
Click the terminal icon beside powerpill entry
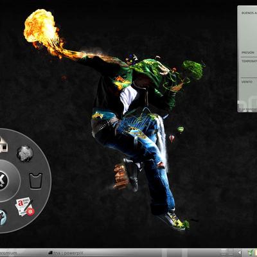tap(50, 253)
